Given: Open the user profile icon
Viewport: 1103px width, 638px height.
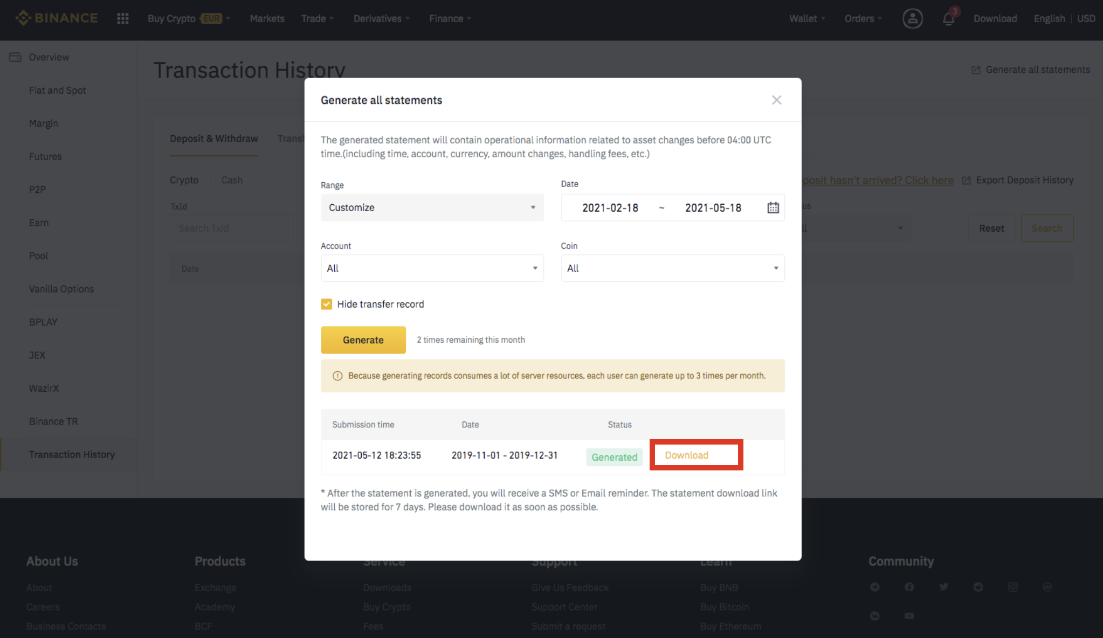Looking at the screenshot, I should point(912,18).
